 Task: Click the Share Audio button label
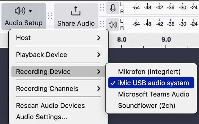pyautogui.click(x=76, y=23)
